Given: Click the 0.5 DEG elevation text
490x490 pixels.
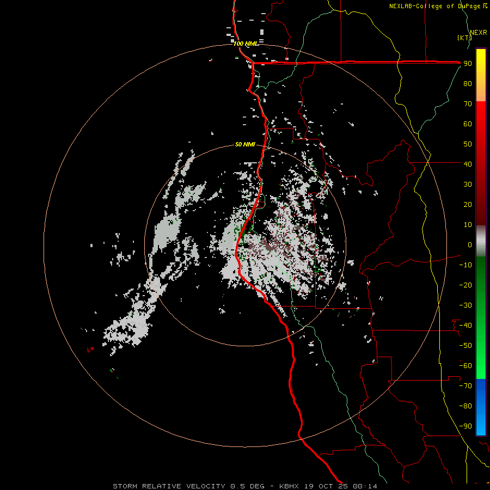Looking at the screenshot, I should (x=248, y=486).
